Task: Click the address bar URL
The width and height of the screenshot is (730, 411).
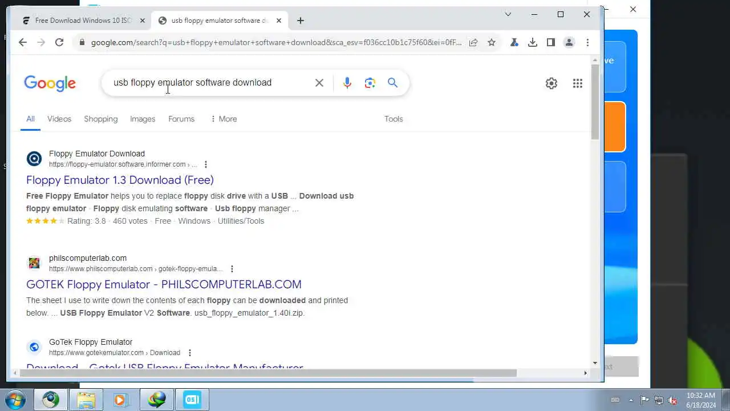Action: point(277,42)
